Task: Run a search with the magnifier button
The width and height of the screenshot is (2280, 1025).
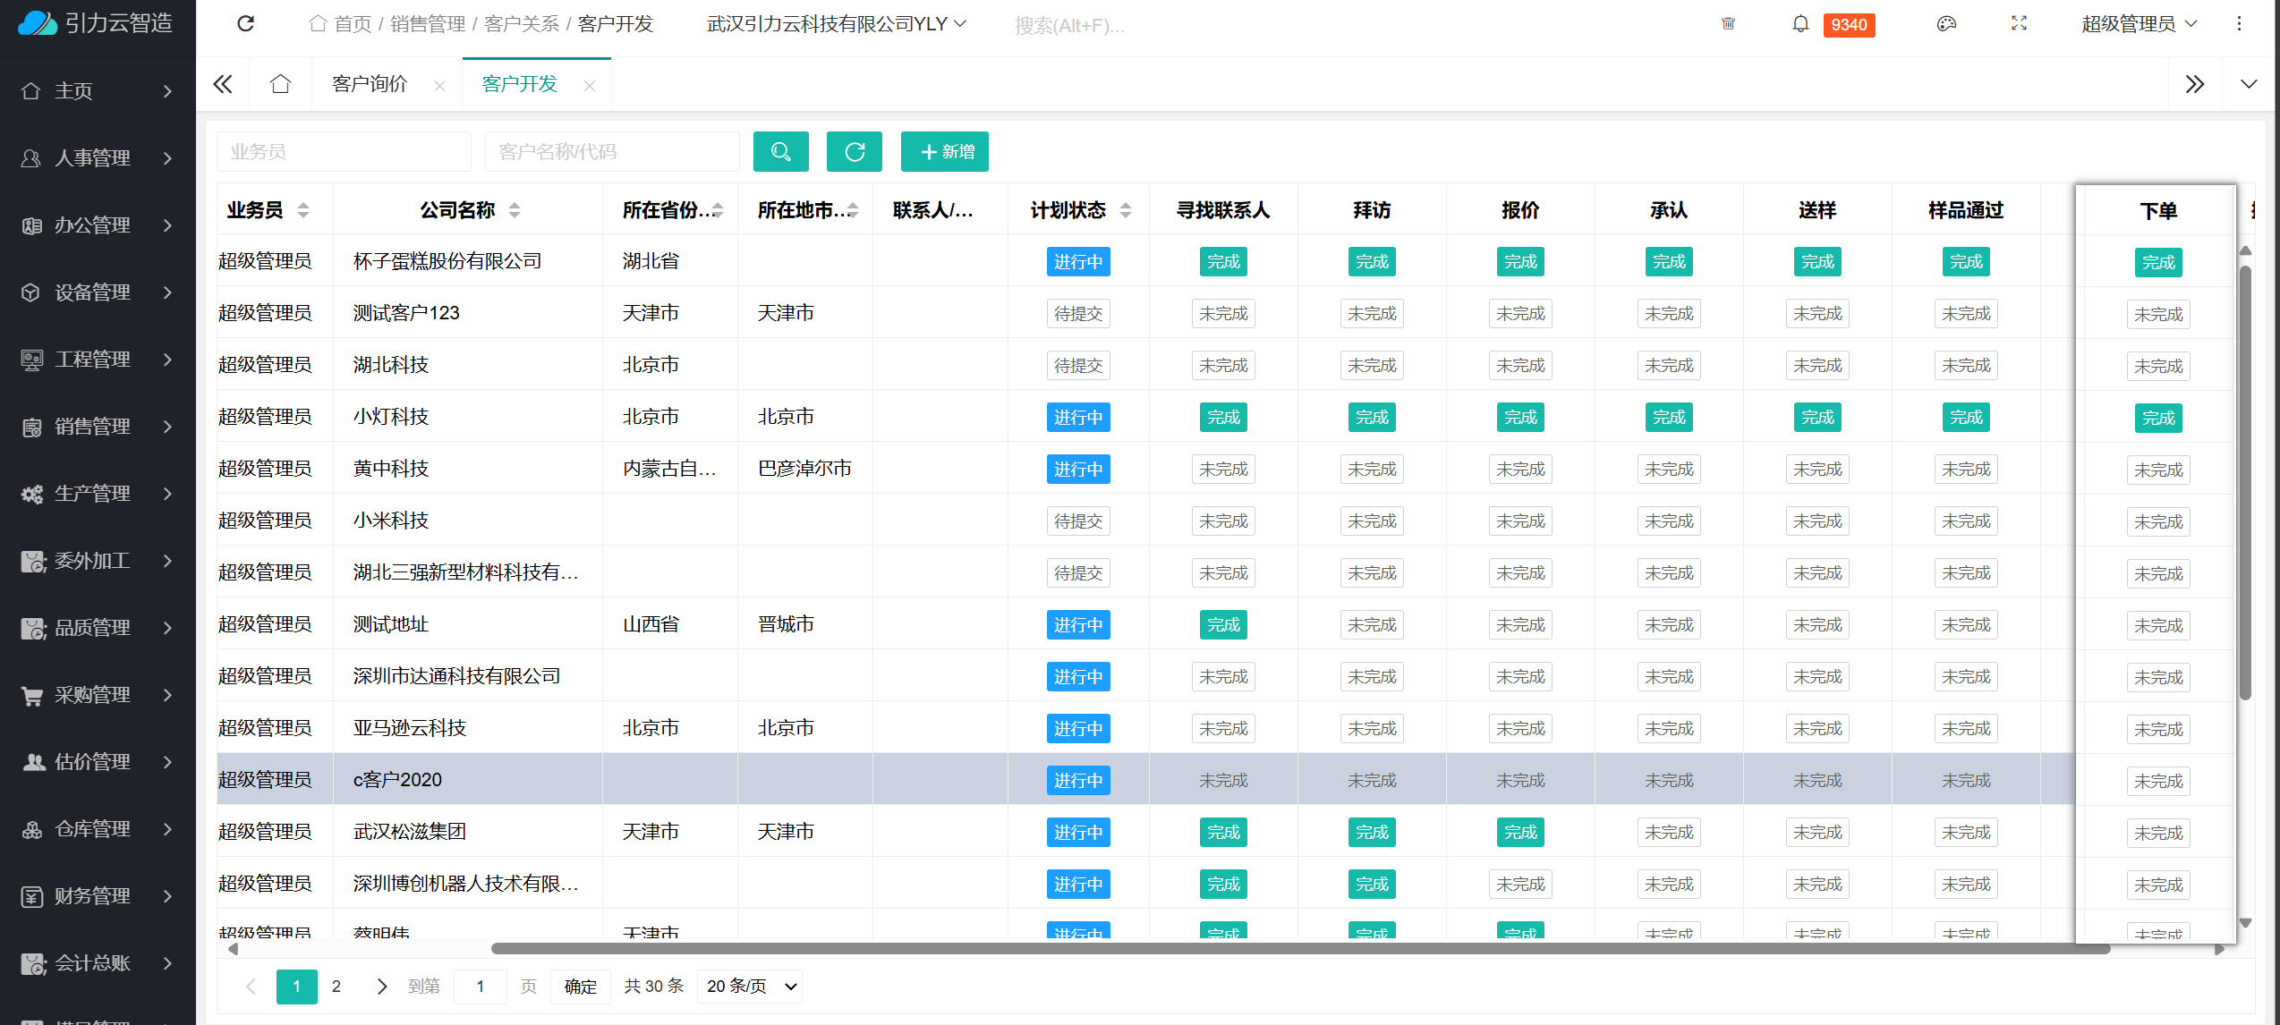Action: pyautogui.click(x=780, y=151)
